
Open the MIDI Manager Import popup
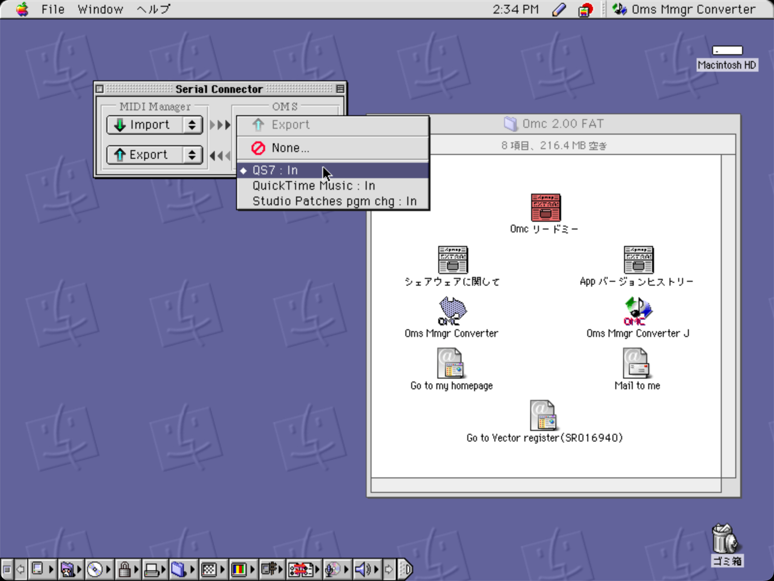154,125
